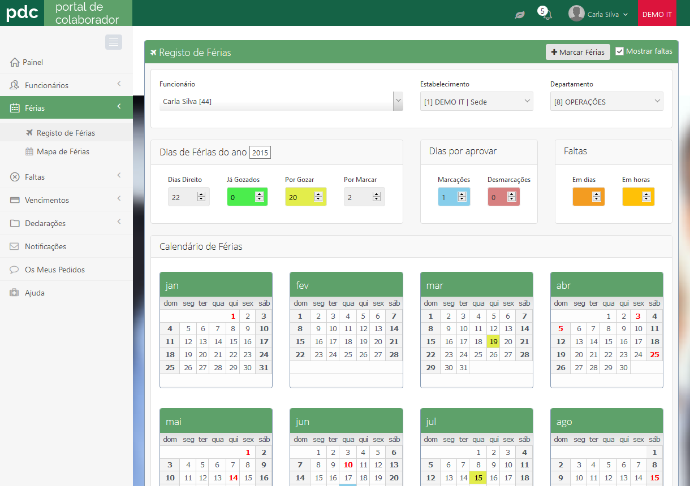Expand the Departamento dropdown
Viewport: 690px width, 486px height.
pos(606,102)
